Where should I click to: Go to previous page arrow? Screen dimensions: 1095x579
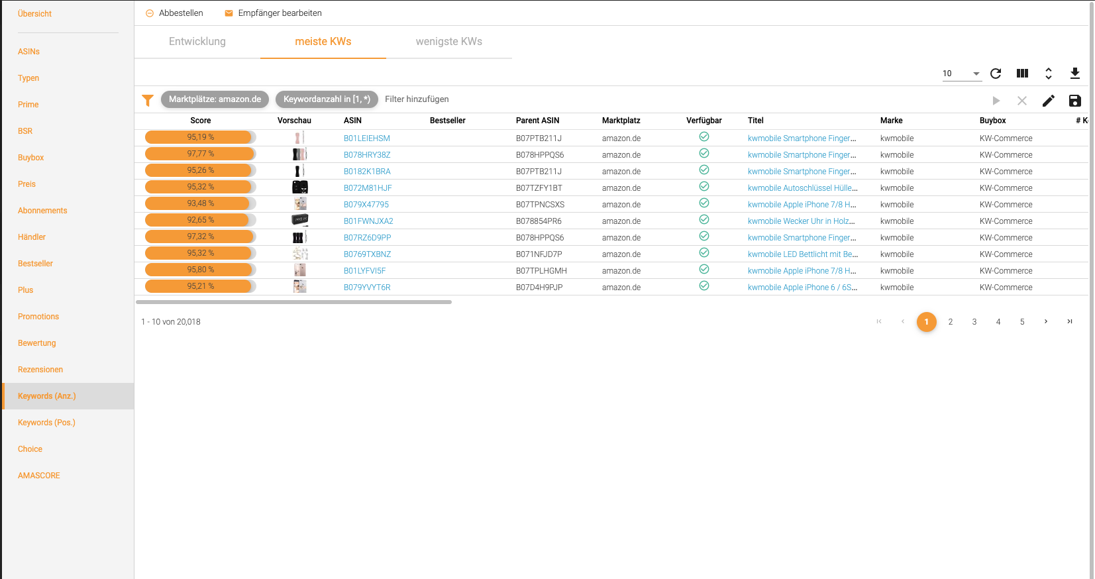click(x=903, y=321)
